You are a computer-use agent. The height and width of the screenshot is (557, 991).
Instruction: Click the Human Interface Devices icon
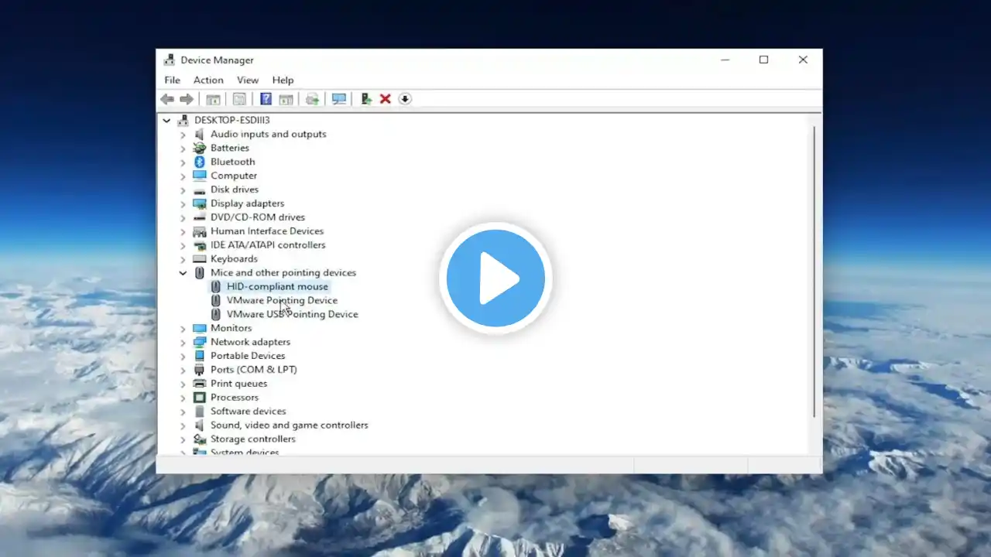200,231
